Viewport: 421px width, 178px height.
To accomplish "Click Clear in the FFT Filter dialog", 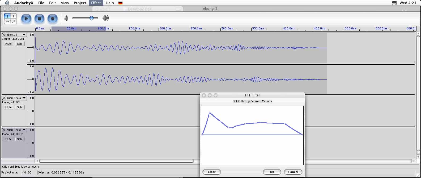I will tap(212, 172).
